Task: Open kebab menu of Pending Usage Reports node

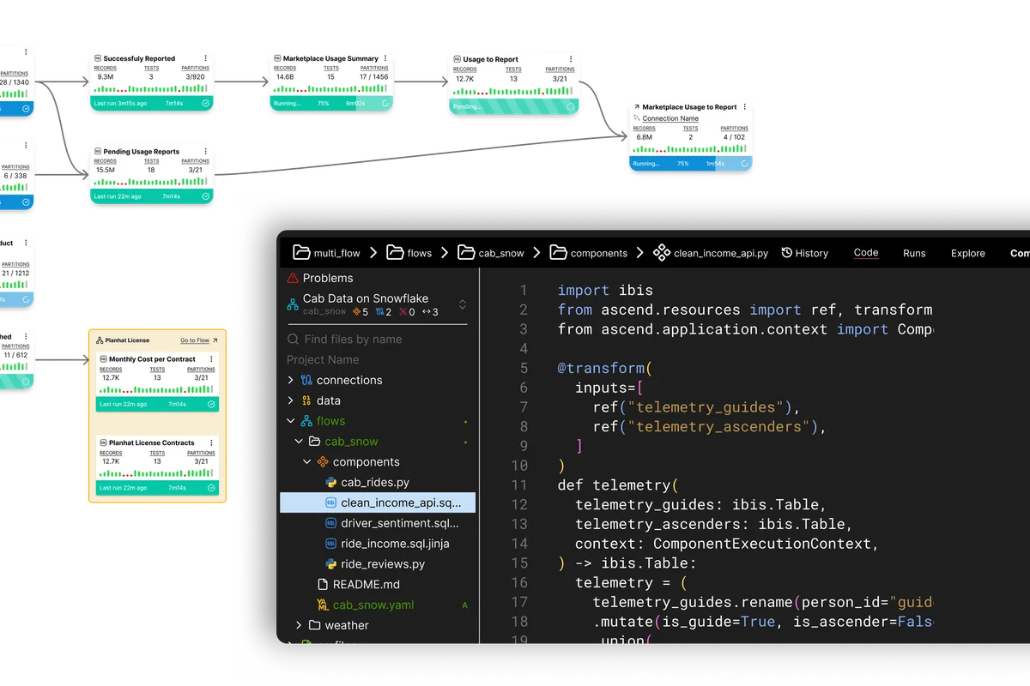Action: pos(206,151)
